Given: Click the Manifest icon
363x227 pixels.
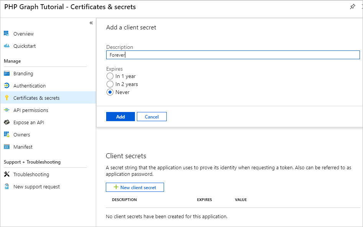Looking at the screenshot, I should [7, 147].
